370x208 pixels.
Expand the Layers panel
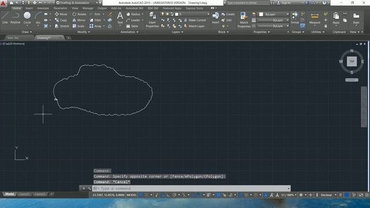tap(177, 32)
